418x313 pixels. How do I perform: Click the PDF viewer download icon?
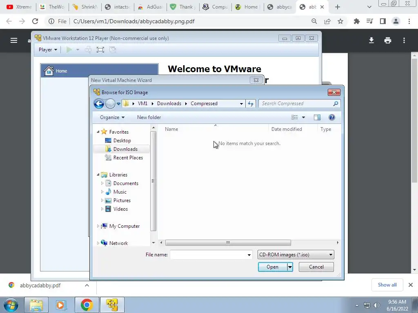point(371,40)
